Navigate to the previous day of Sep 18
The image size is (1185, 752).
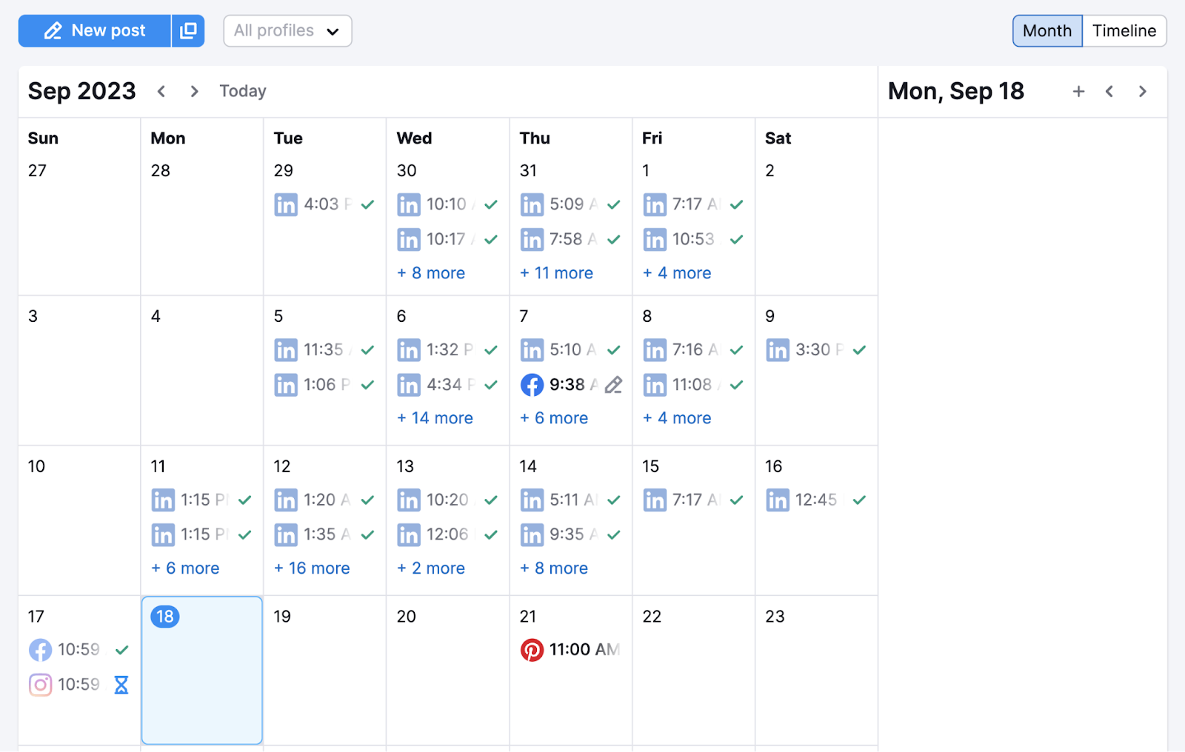(1109, 90)
